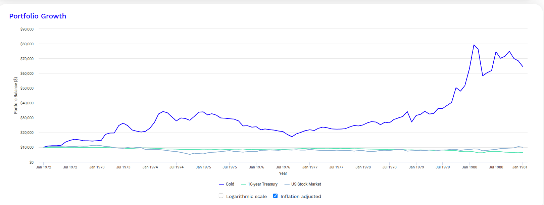Click the US Stock Market legend line marker
Screen dimensions: 544x205
(287, 184)
